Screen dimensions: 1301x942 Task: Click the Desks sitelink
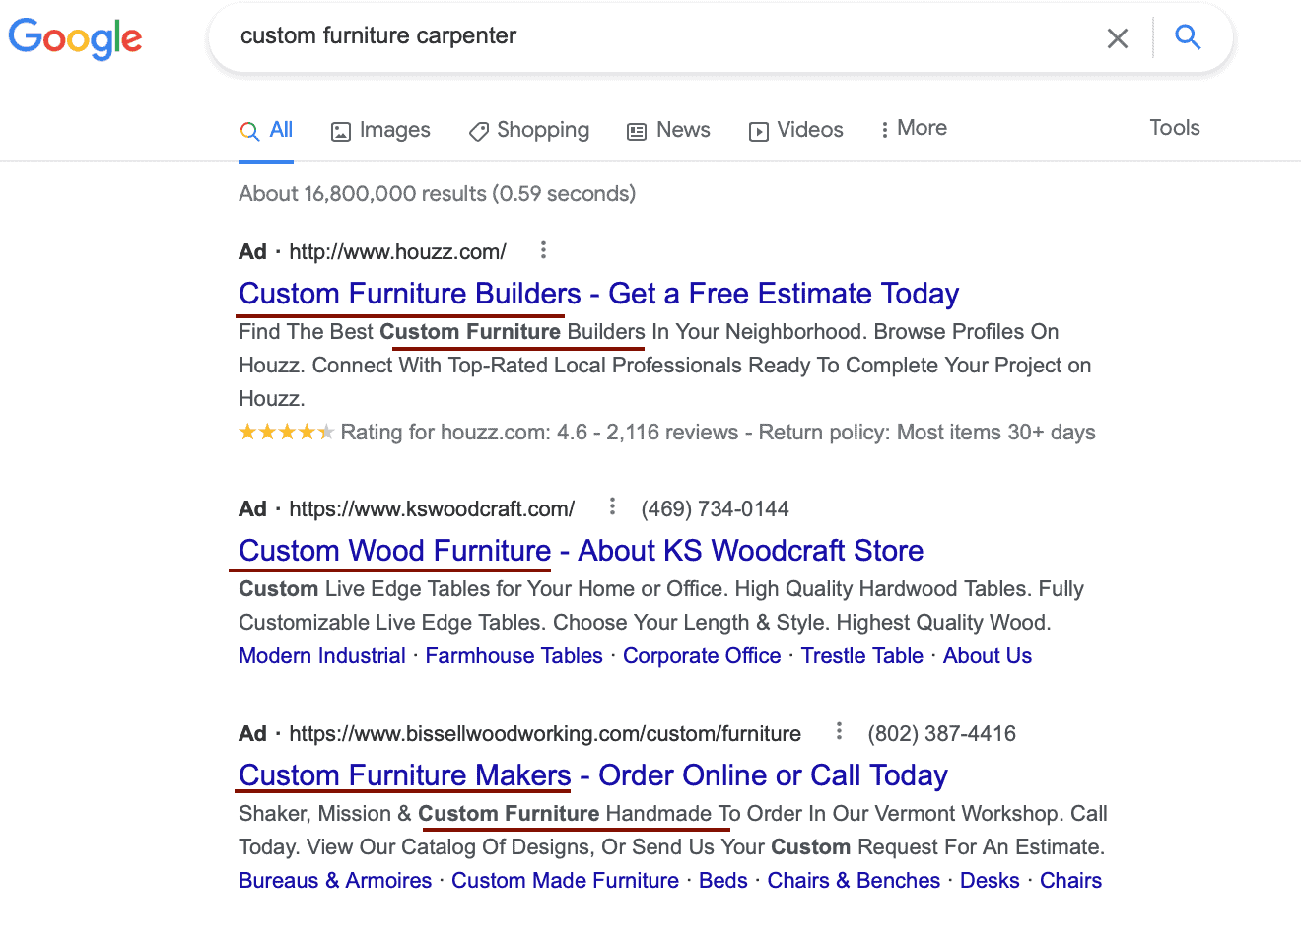[x=990, y=881]
